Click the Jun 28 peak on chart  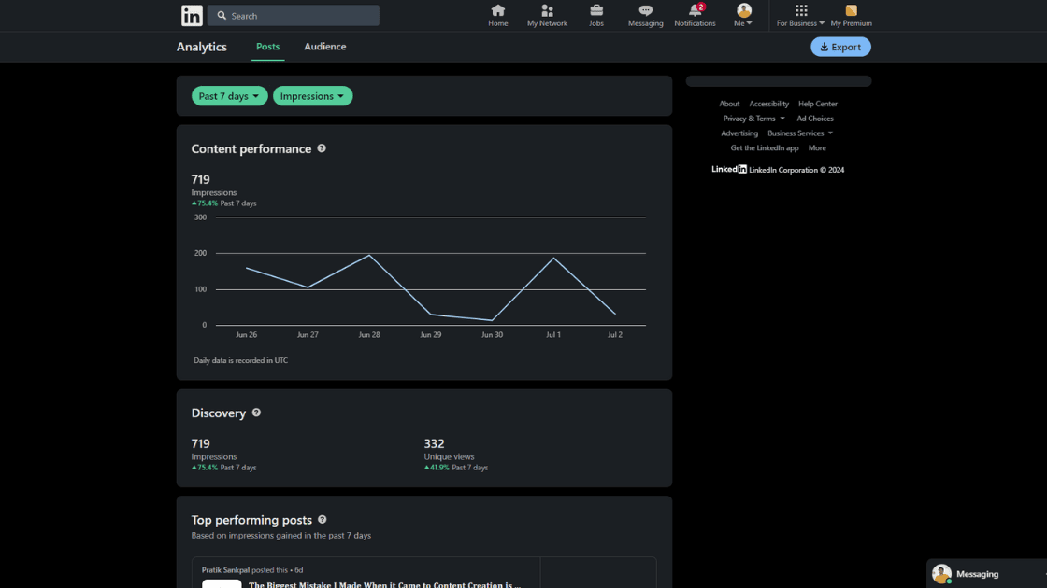369,255
